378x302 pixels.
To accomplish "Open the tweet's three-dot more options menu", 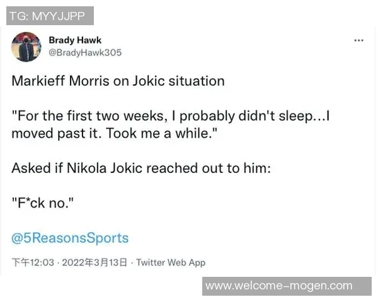I will coord(359,40).
